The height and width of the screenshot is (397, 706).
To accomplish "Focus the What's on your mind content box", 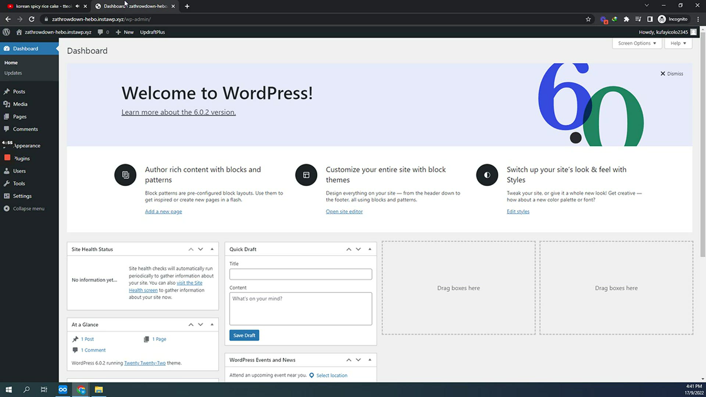I will click(x=301, y=309).
